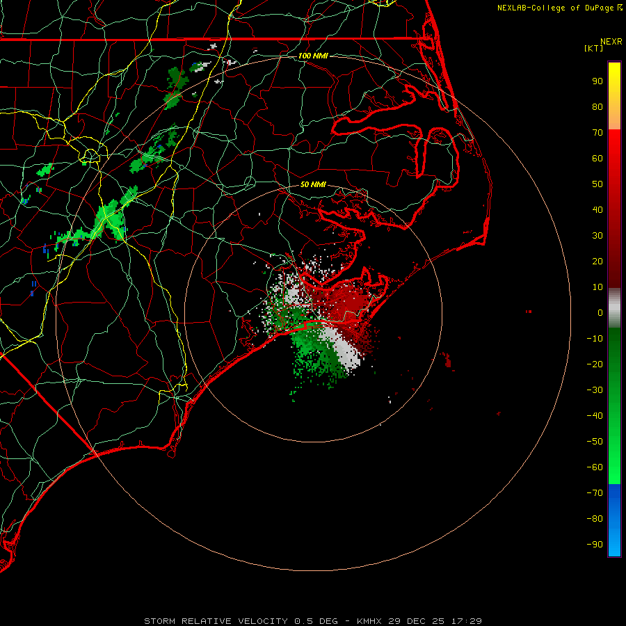Click the -70 scale label
This screenshot has height=626, width=626.
tap(595, 493)
